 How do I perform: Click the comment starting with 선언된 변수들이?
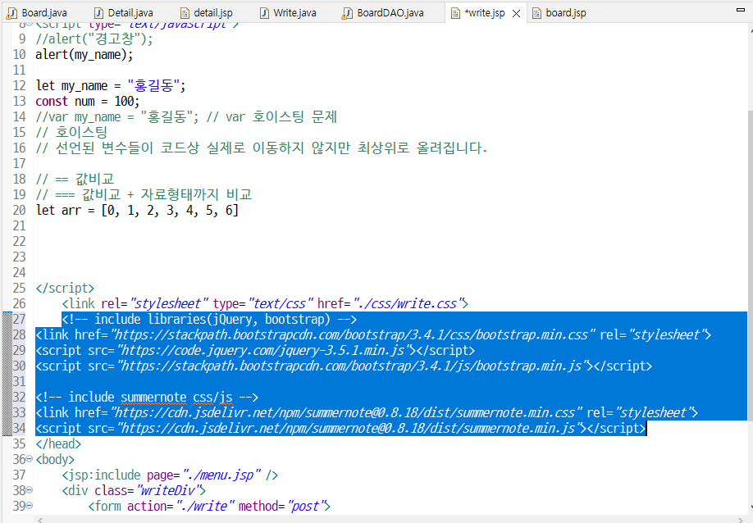tap(261, 148)
